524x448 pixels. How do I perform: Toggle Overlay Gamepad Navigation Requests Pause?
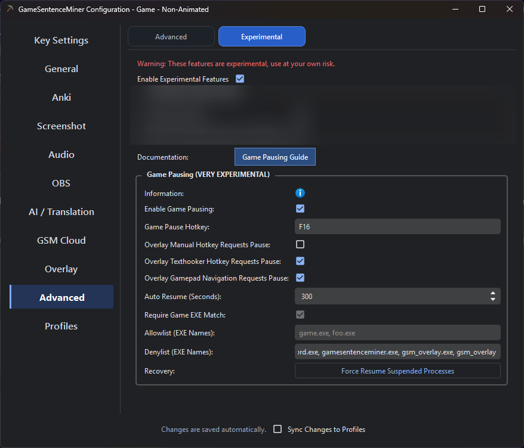coord(300,278)
